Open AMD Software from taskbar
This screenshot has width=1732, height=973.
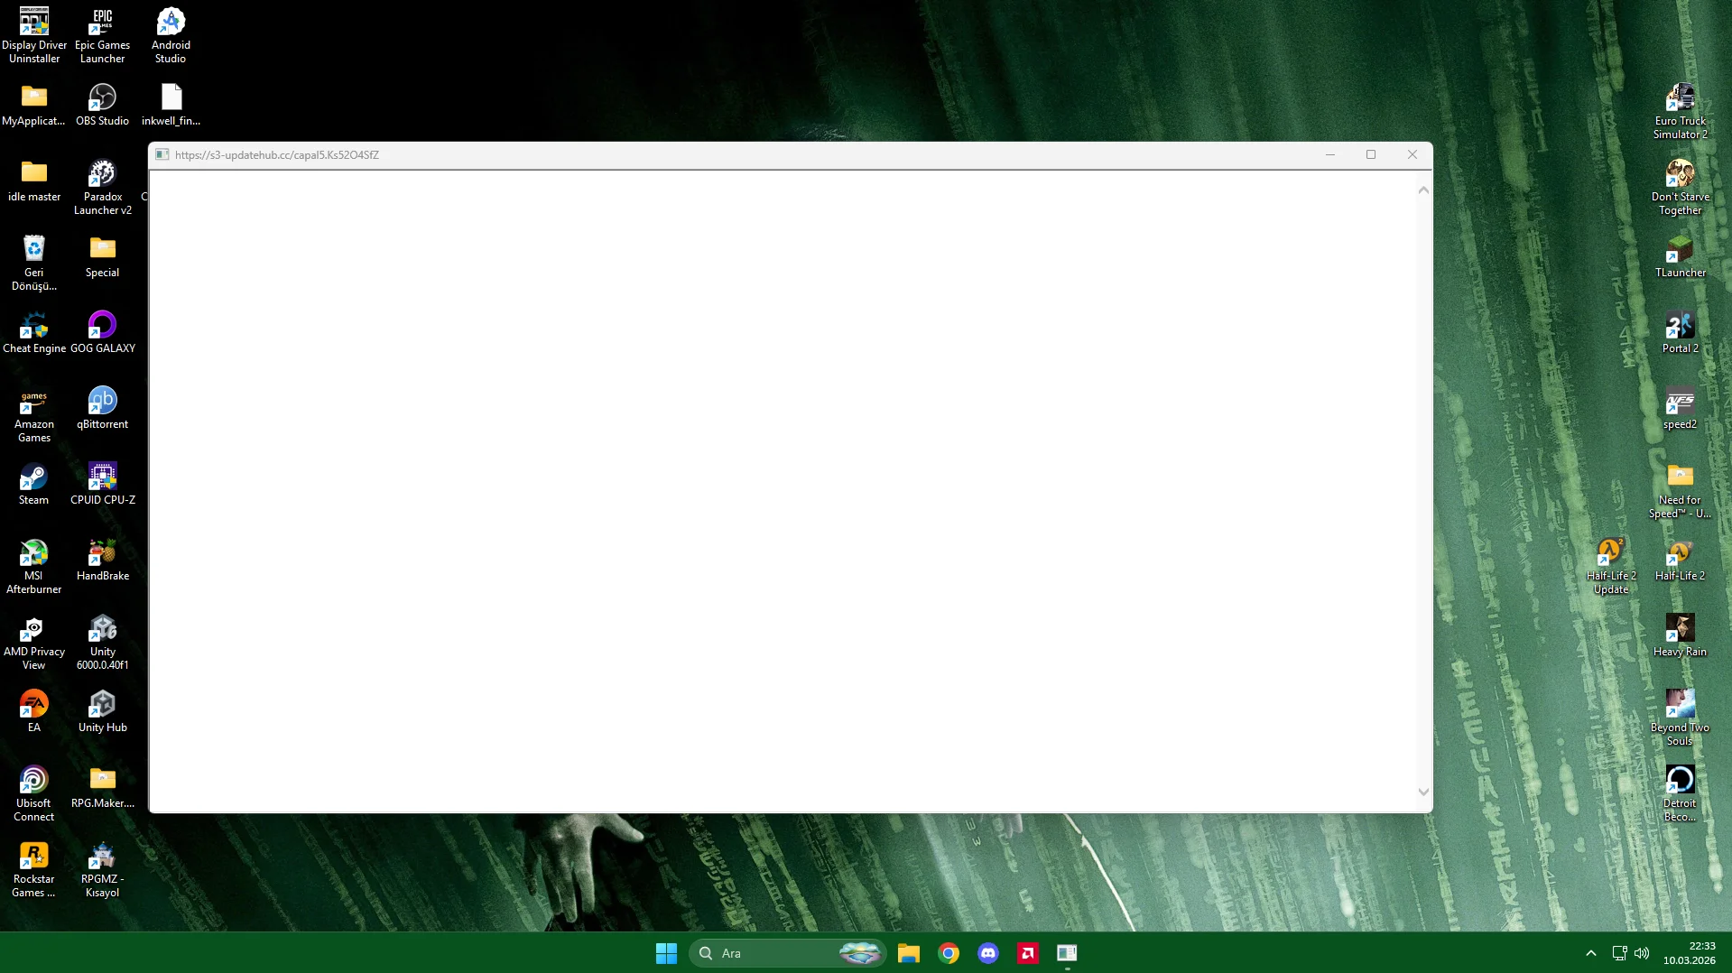coord(1028,953)
